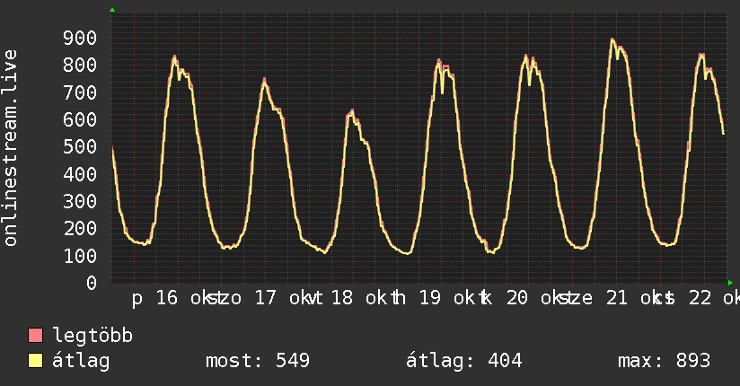Click the green arrow atop the y-axis
This screenshot has height=386, width=740.
112,10
